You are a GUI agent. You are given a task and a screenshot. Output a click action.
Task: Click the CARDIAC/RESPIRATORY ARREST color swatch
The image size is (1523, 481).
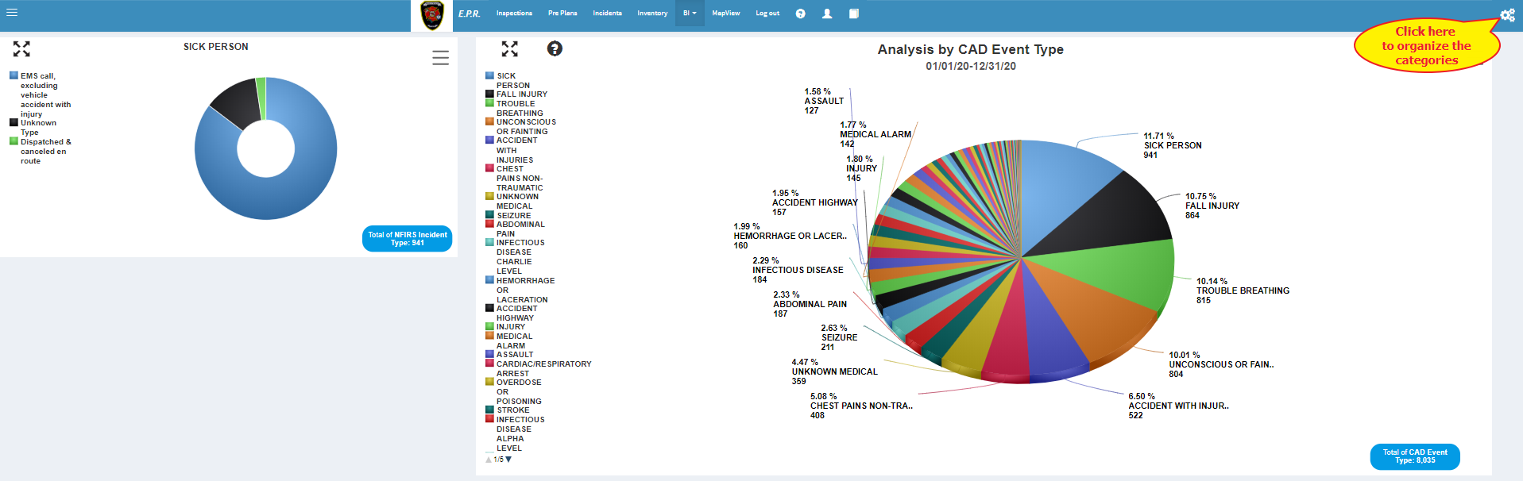(489, 364)
